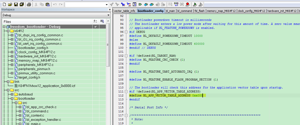The image size is (300, 125).
Task: Click the Navigate Forward icon
Action: tap(163, 4)
